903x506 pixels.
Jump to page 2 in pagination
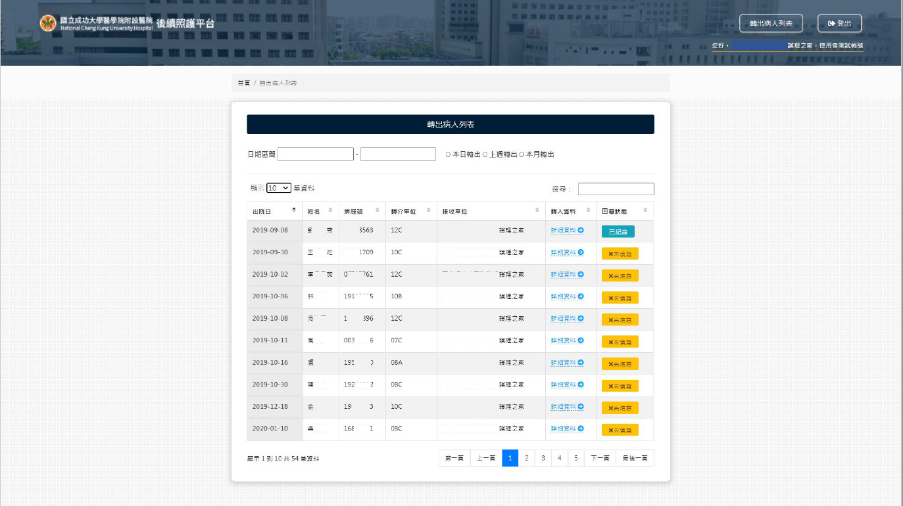tap(526, 458)
